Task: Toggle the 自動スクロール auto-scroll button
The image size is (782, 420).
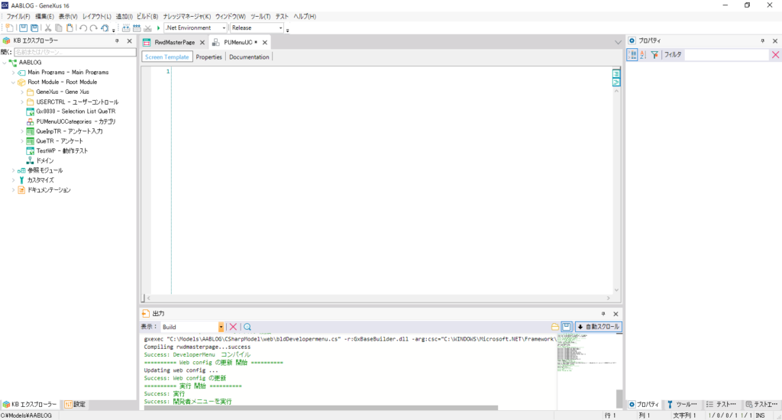Action: pos(599,327)
